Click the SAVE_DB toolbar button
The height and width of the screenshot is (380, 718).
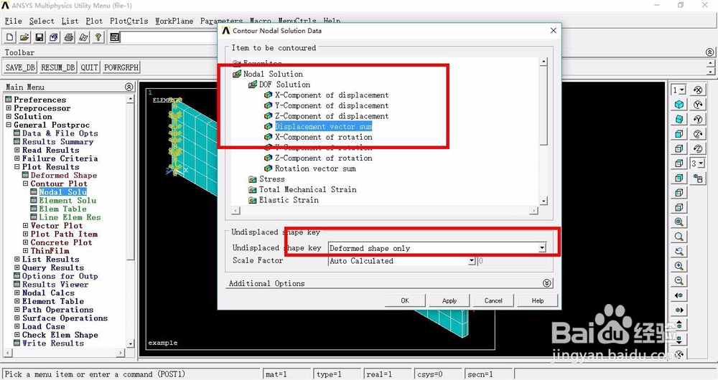20,67
